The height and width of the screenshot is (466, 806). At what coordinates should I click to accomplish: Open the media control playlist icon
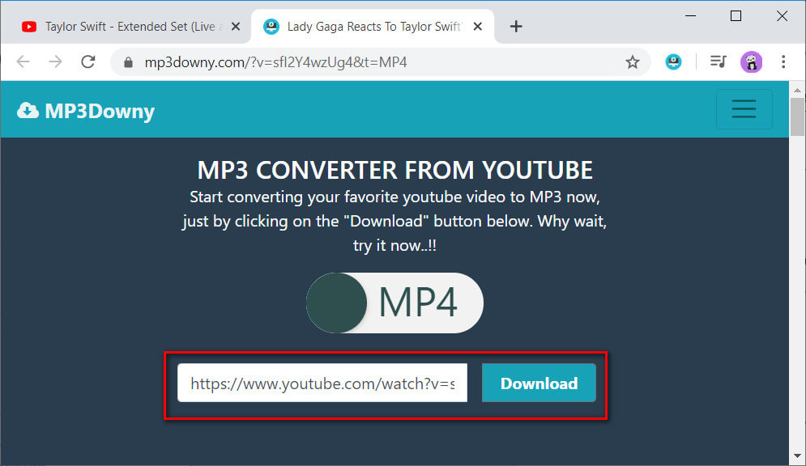[x=718, y=62]
